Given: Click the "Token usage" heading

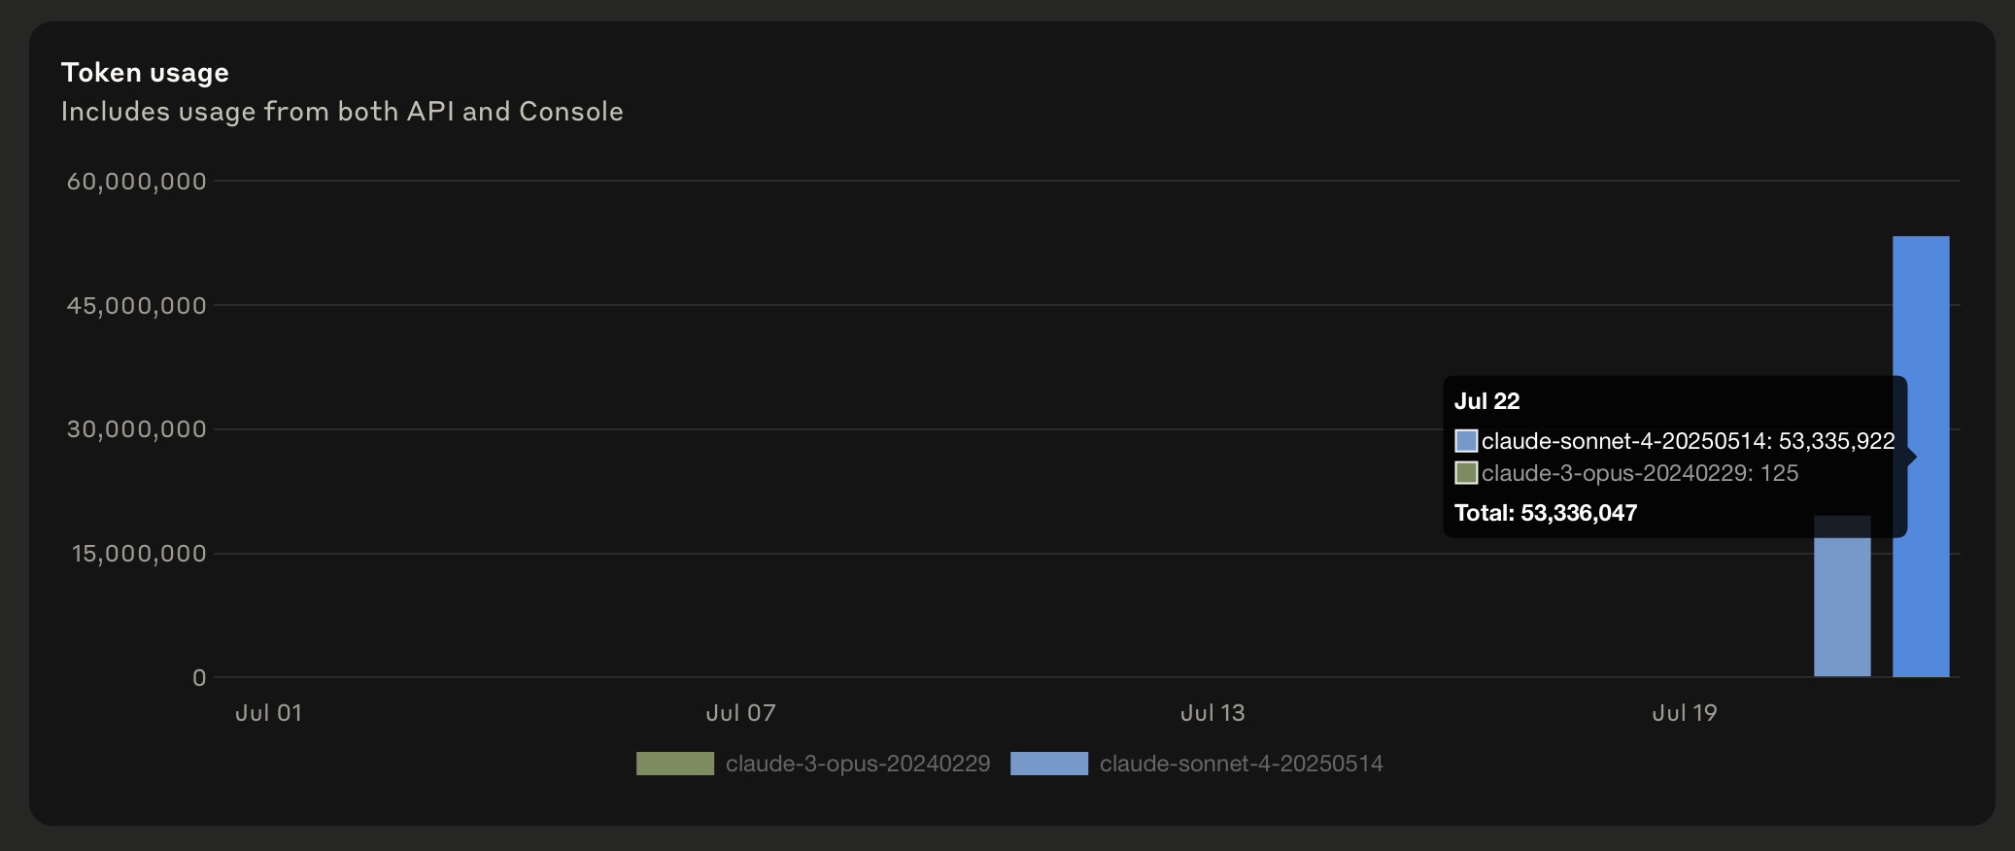Looking at the screenshot, I should 145,73.
